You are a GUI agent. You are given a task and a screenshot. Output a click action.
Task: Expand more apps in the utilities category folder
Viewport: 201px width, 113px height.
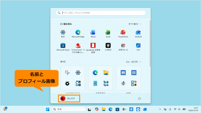point(78,83)
